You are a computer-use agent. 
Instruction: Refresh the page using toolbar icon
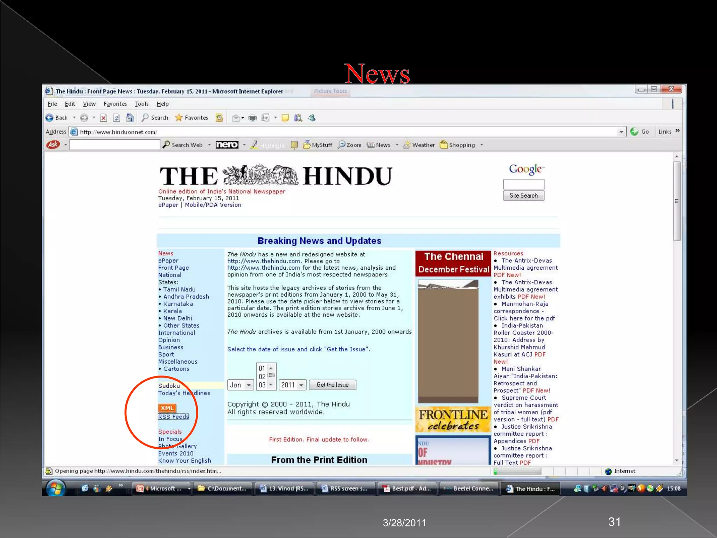pyautogui.click(x=117, y=118)
